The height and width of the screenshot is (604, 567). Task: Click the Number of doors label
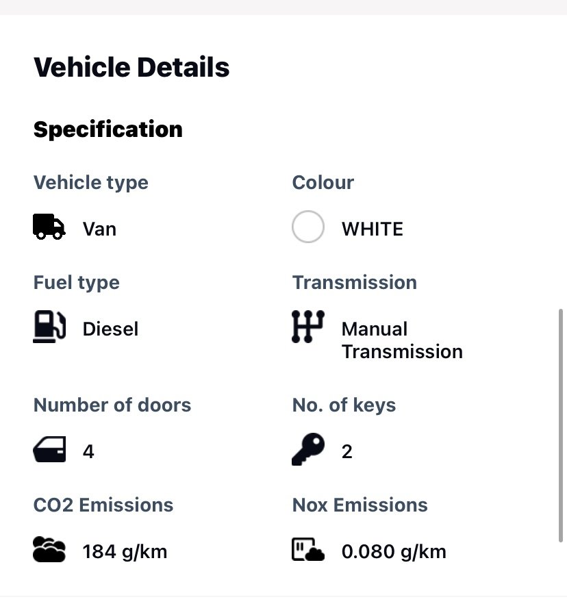click(112, 405)
